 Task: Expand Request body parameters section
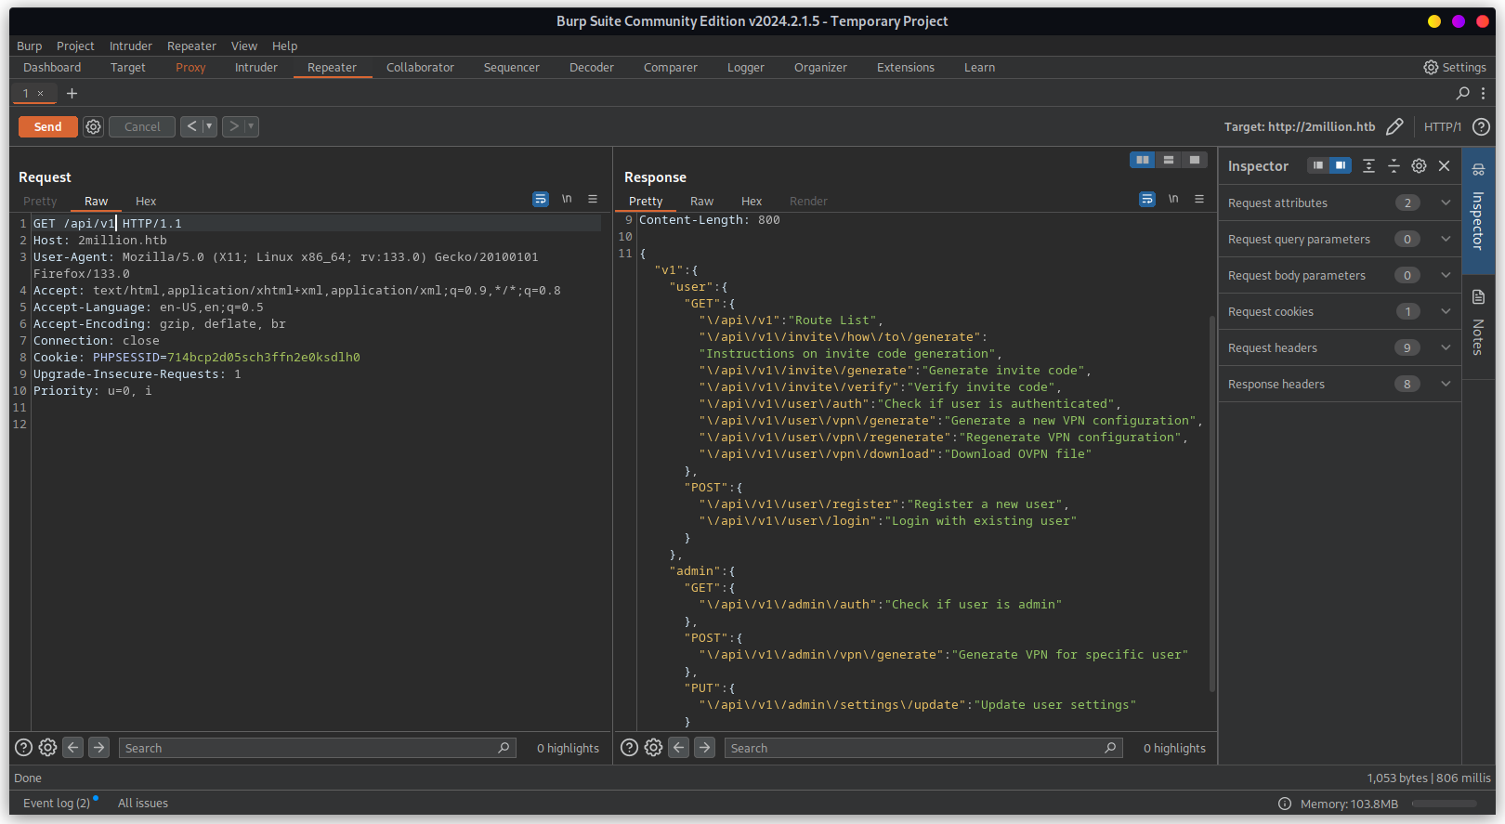(1340, 275)
